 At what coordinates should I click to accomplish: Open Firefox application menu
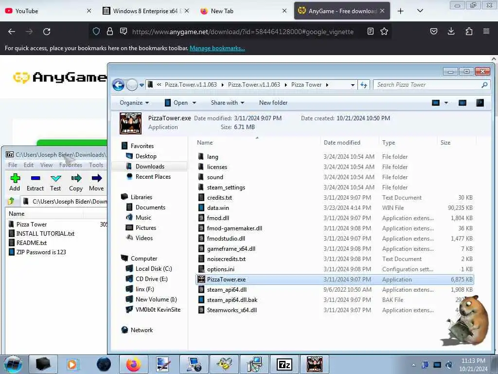[x=486, y=31]
